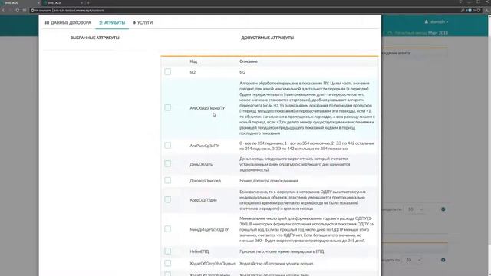
Task: Open the ДАННЫЕ ДОГОВОРА tab
Action: (x=68, y=22)
